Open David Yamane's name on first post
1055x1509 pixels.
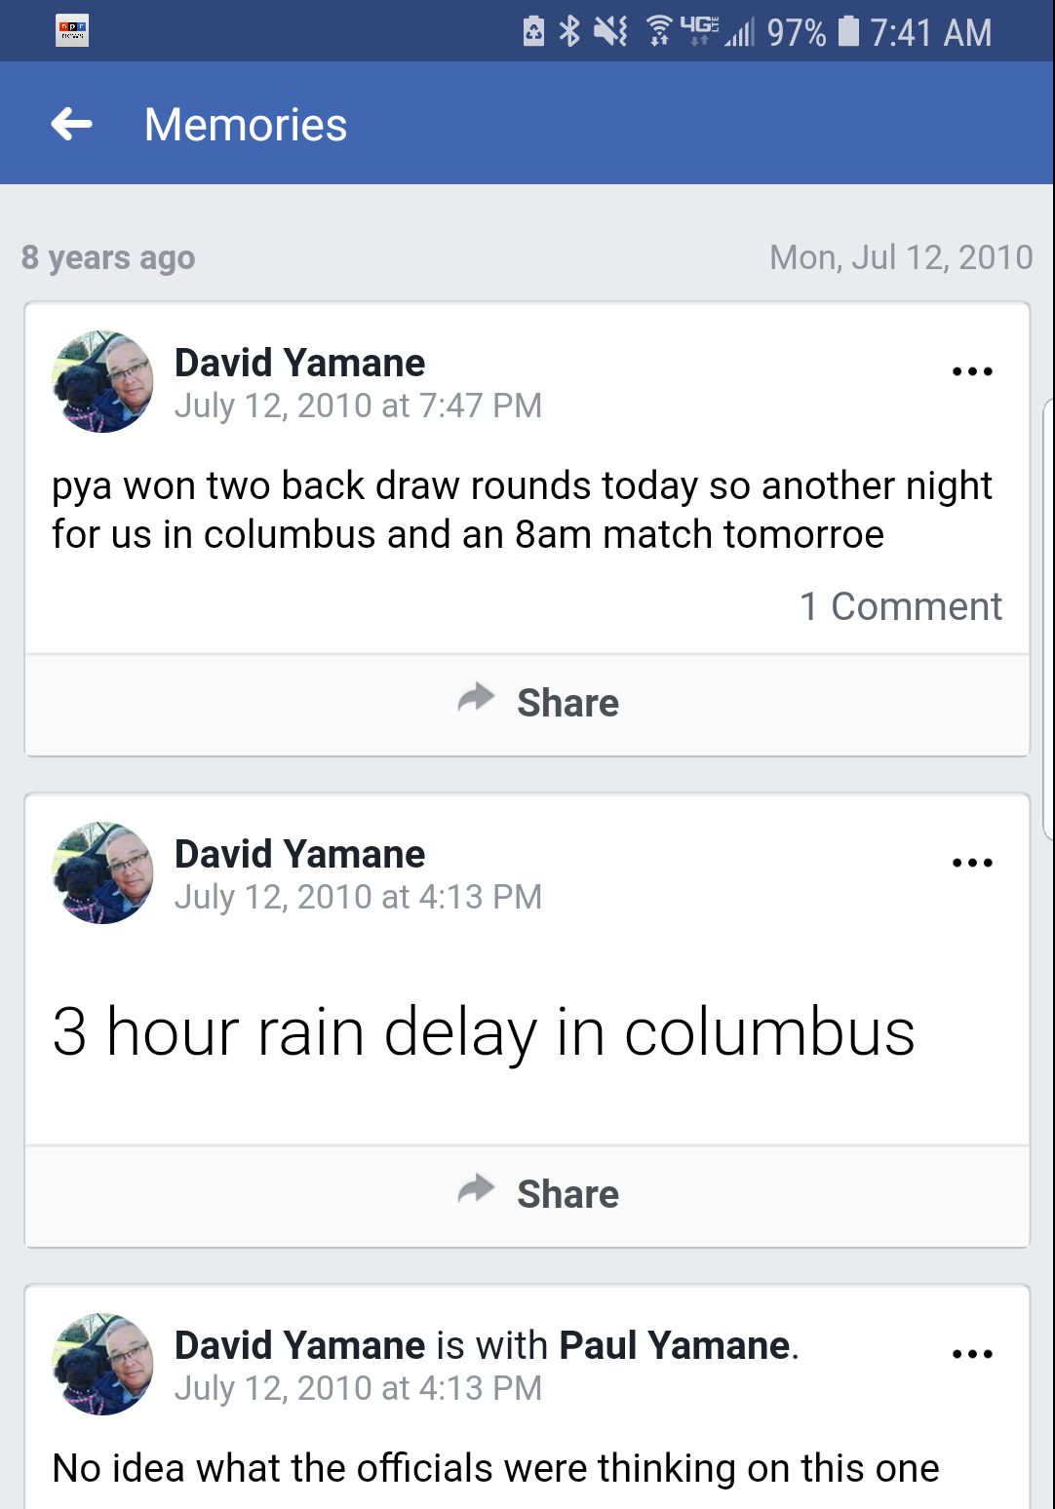coord(299,363)
